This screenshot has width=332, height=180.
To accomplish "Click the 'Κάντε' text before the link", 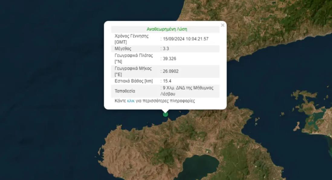I will click(120, 101).
